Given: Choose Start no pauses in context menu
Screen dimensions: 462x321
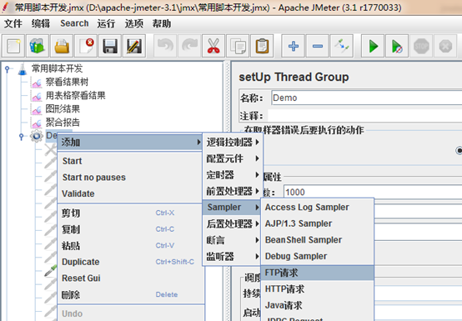Looking at the screenshot, I should pos(129,178).
